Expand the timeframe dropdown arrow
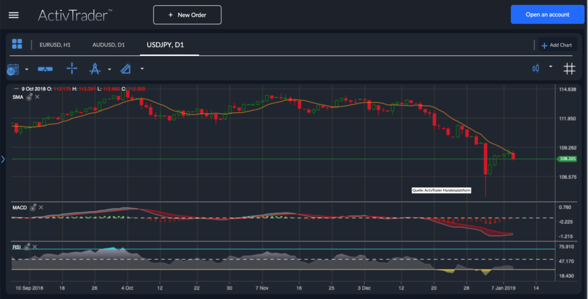This screenshot has width=588, height=299. [26, 69]
